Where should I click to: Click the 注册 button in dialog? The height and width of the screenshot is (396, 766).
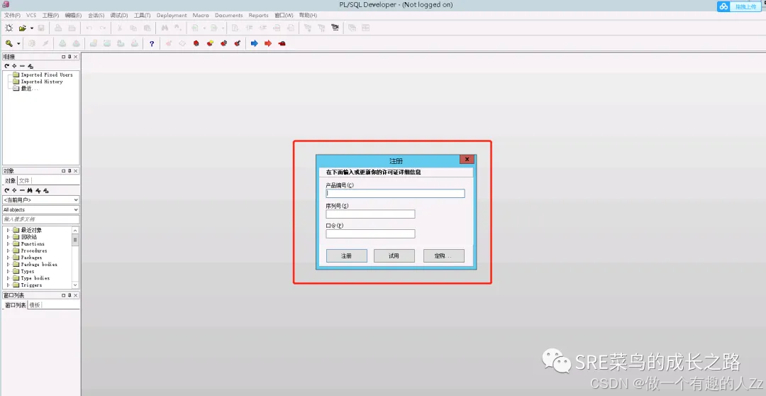[346, 255]
